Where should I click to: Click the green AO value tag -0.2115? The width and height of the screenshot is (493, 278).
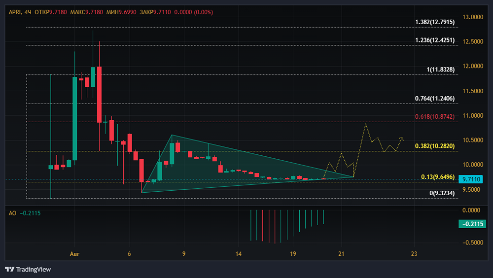click(x=472, y=224)
